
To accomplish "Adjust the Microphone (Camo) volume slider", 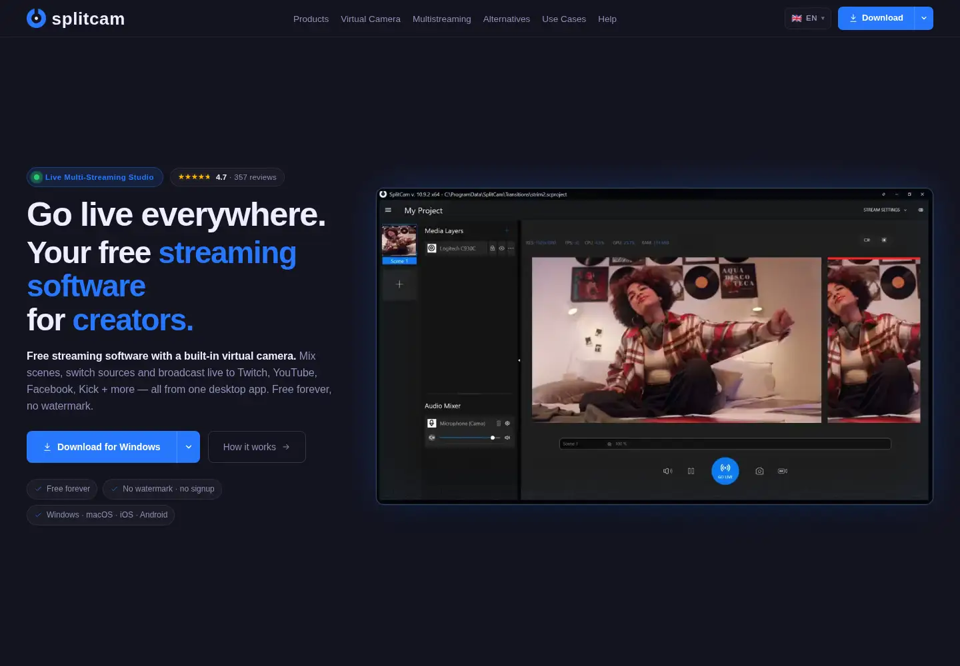I will pos(469,438).
